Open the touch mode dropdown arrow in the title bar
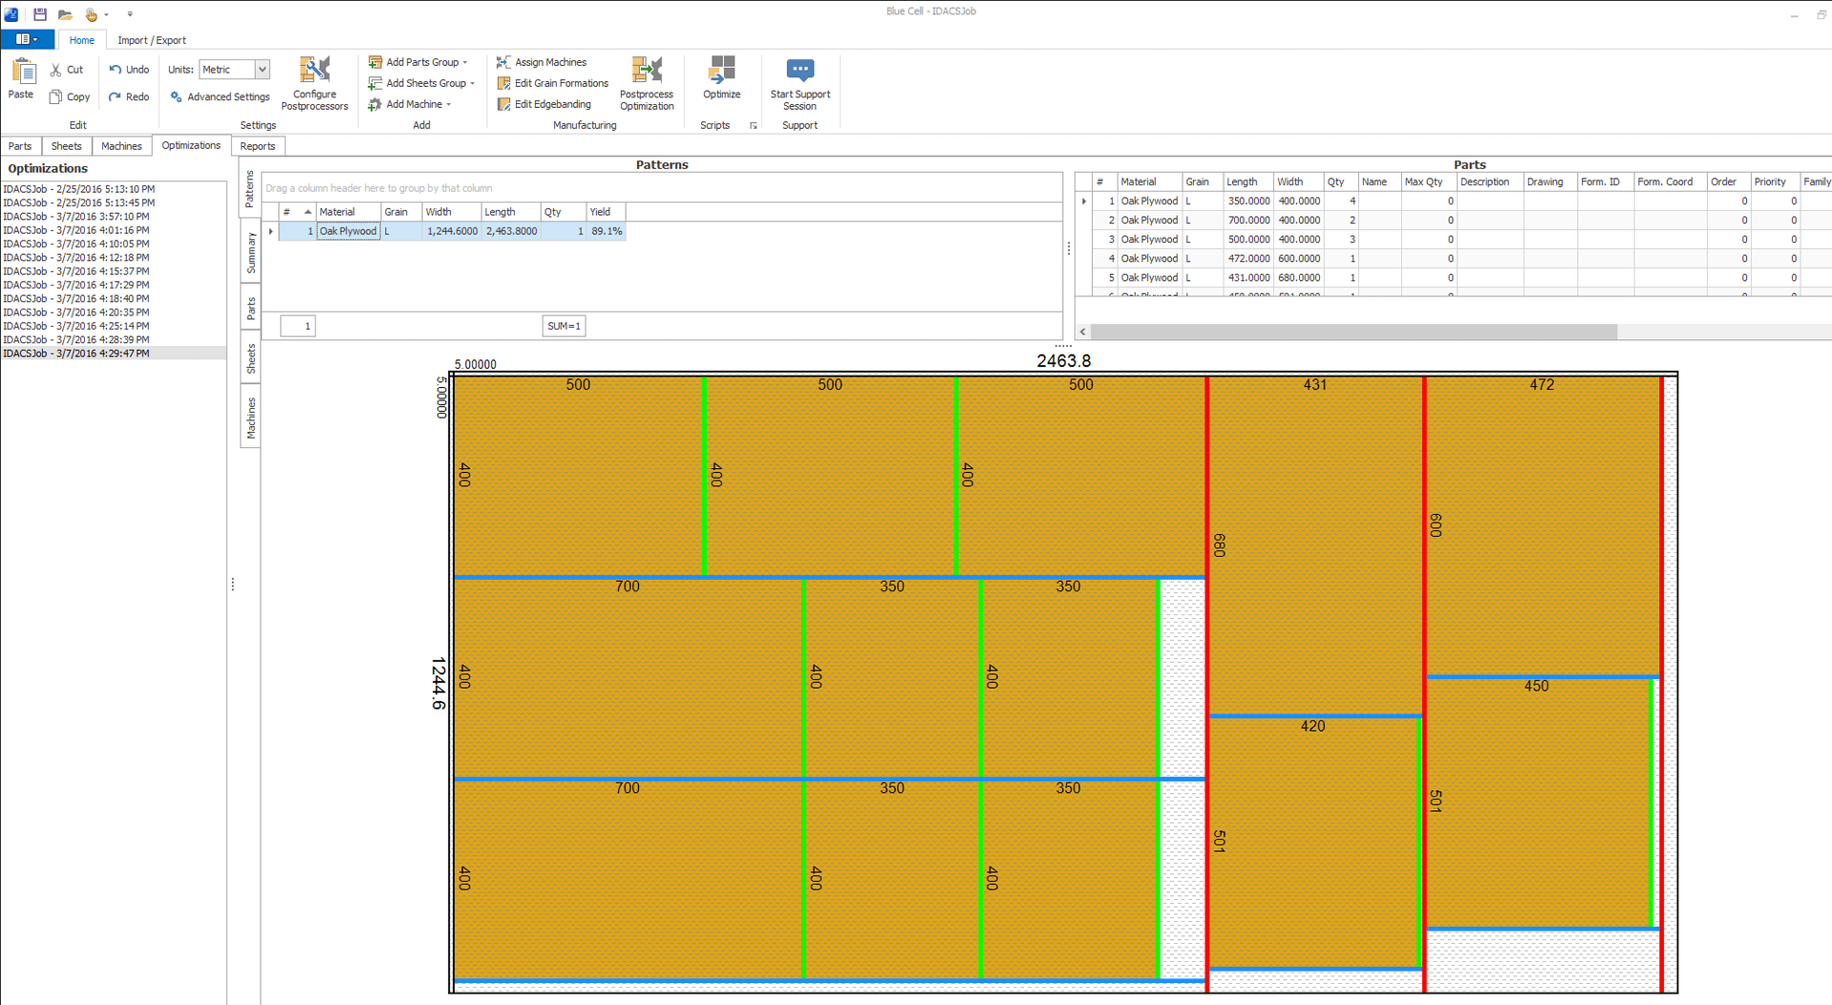This screenshot has height=1005, width=1832. [x=106, y=14]
